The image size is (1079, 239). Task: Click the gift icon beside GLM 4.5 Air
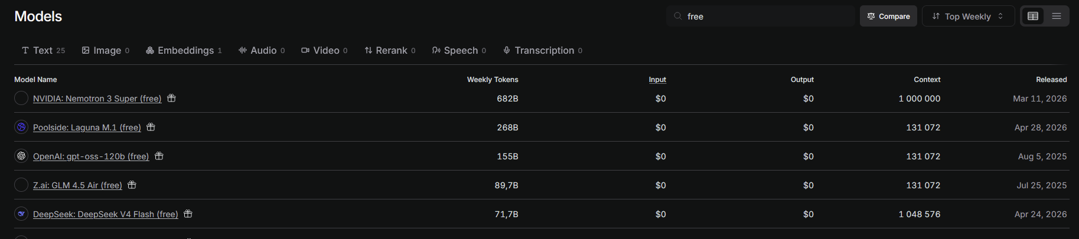[132, 185]
